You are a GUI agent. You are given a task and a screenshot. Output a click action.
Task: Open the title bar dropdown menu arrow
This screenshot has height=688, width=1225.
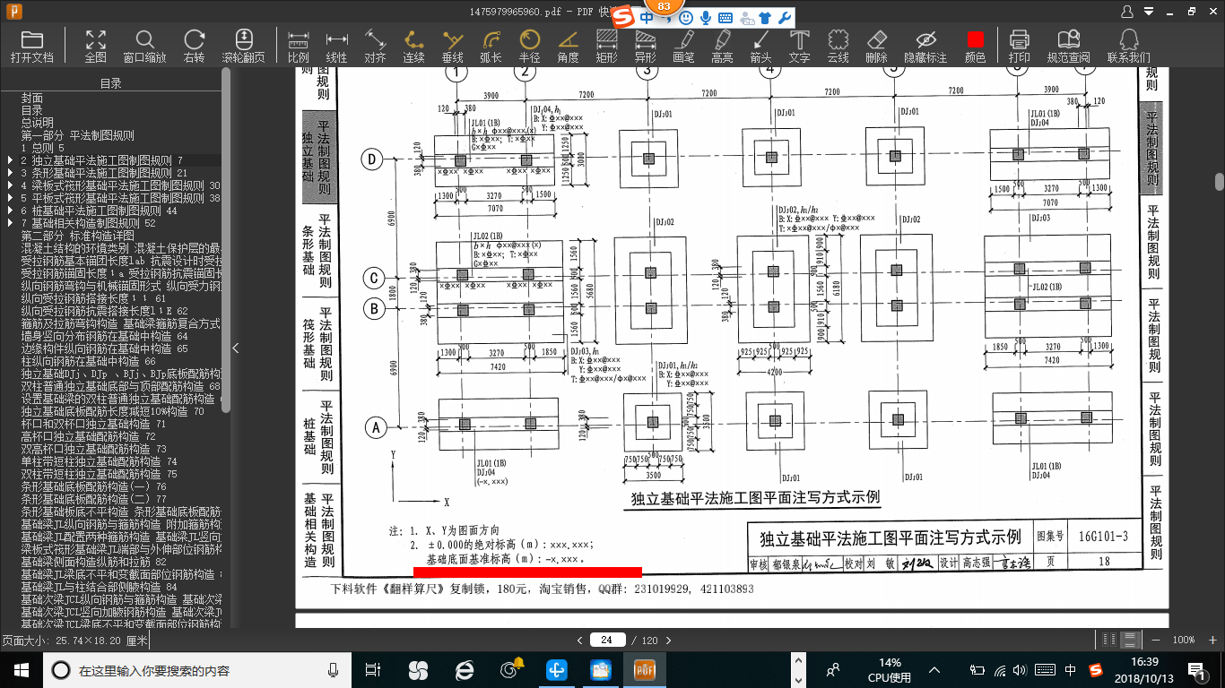click(1149, 11)
